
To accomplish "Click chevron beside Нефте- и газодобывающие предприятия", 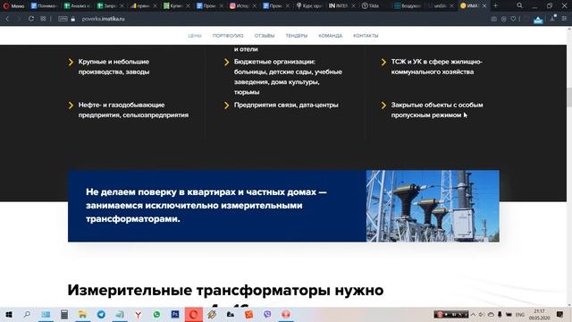I will (71, 106).
